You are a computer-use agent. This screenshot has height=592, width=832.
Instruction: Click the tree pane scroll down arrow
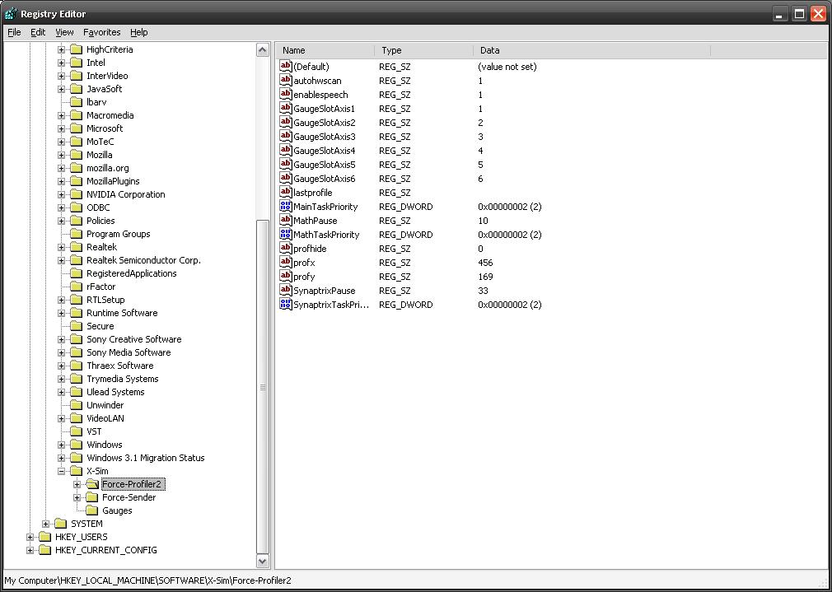tap(263, 560)
